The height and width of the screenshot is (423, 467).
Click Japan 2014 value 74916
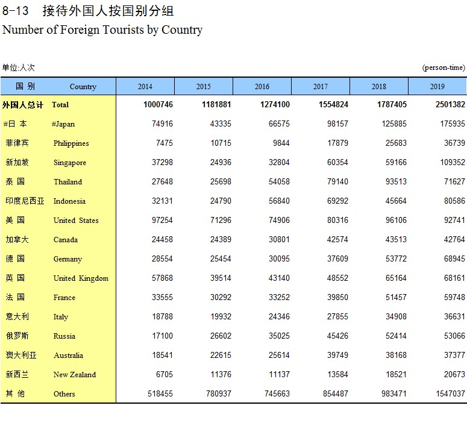click(162, 124)
